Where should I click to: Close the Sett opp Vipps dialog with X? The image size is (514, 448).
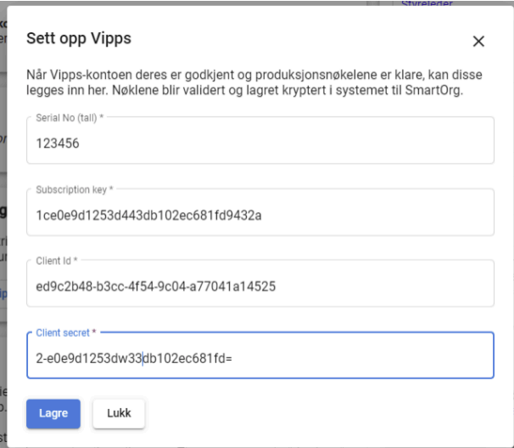pyautogui.click(x=478, y=42)
